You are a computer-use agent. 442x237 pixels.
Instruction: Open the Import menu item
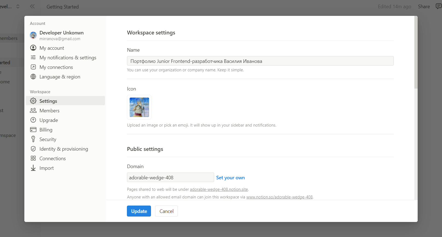click(46, 168)
